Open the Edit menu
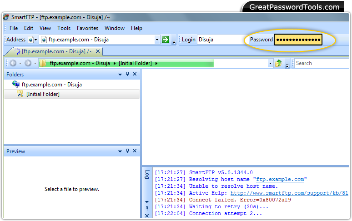The height and width of the screenshot is (221, 352). 29,28
